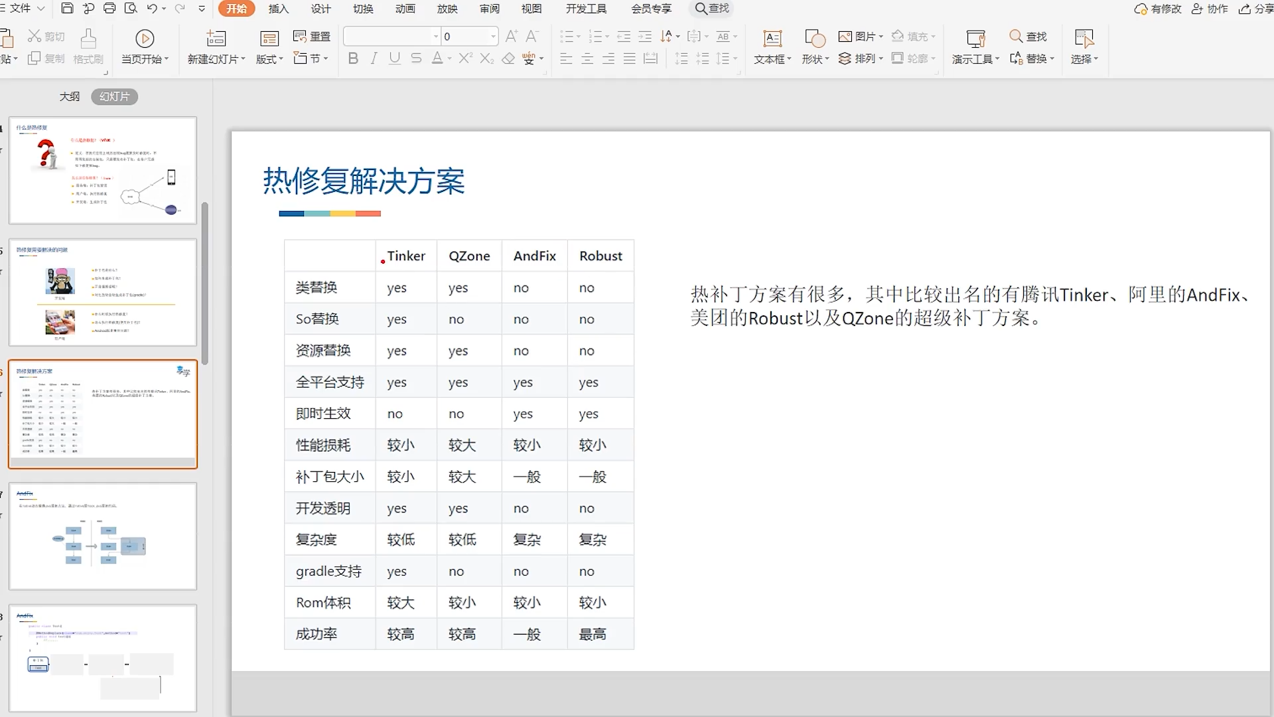Click the presentation tools (演示工具) icon
The image size is (1274, 717).
click(x=975, y=39)
